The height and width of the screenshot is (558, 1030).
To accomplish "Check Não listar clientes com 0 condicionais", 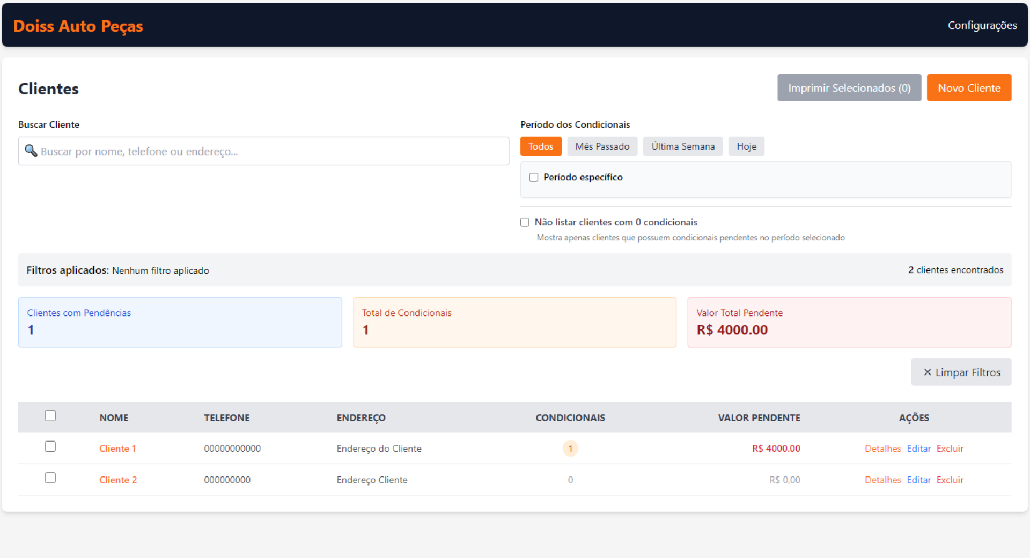I will [525, 223].
